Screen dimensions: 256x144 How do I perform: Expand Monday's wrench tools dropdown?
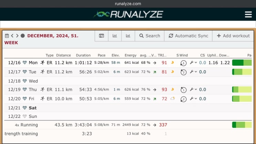193,63
